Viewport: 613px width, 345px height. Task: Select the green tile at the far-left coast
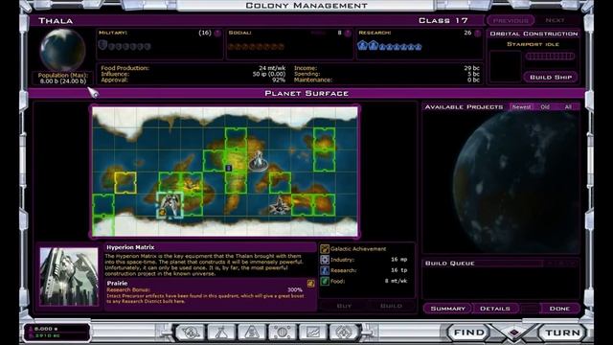(103, 204)
